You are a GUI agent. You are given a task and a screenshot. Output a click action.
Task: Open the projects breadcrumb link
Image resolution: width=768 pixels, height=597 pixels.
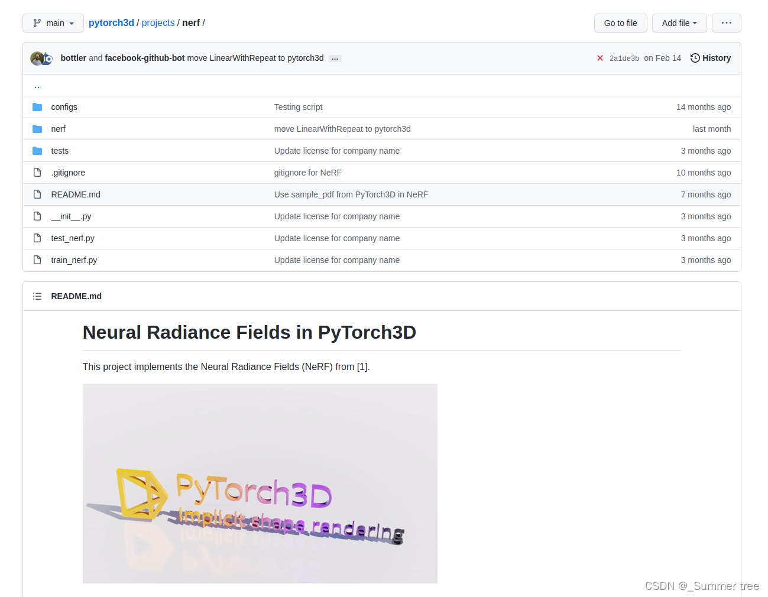[158, 23]
